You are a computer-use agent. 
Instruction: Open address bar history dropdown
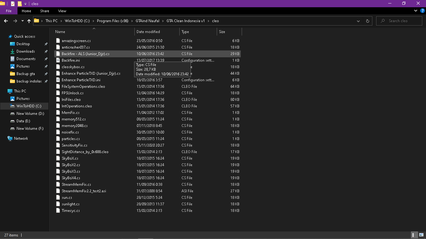click(x=358, y=21)
